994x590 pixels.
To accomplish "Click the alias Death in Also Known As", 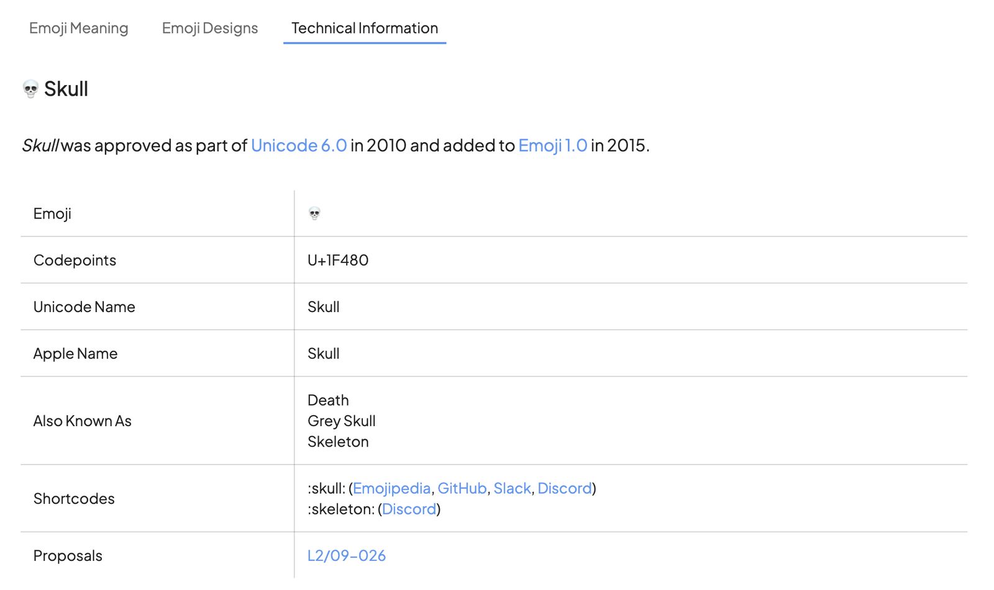I will click(x=328, y=400).
